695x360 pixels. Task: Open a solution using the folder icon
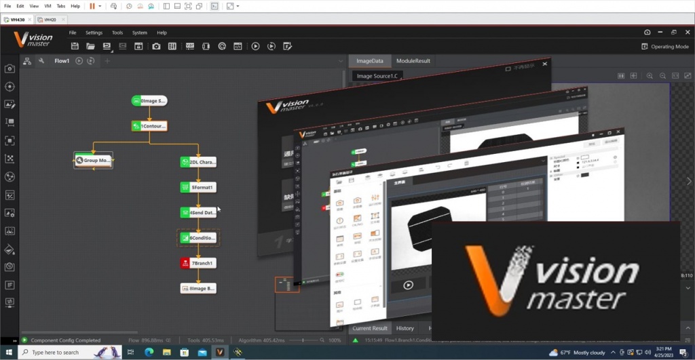(x=90, y=46)
